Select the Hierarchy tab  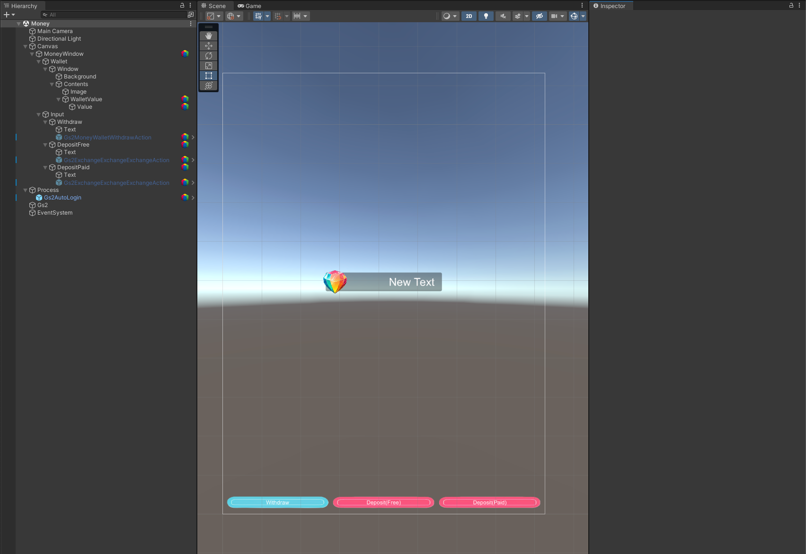click(20, 6)
